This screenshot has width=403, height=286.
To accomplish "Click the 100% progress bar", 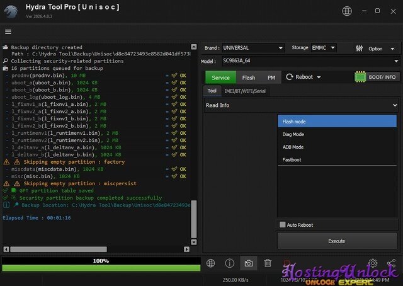I will (x=101, y=264).
